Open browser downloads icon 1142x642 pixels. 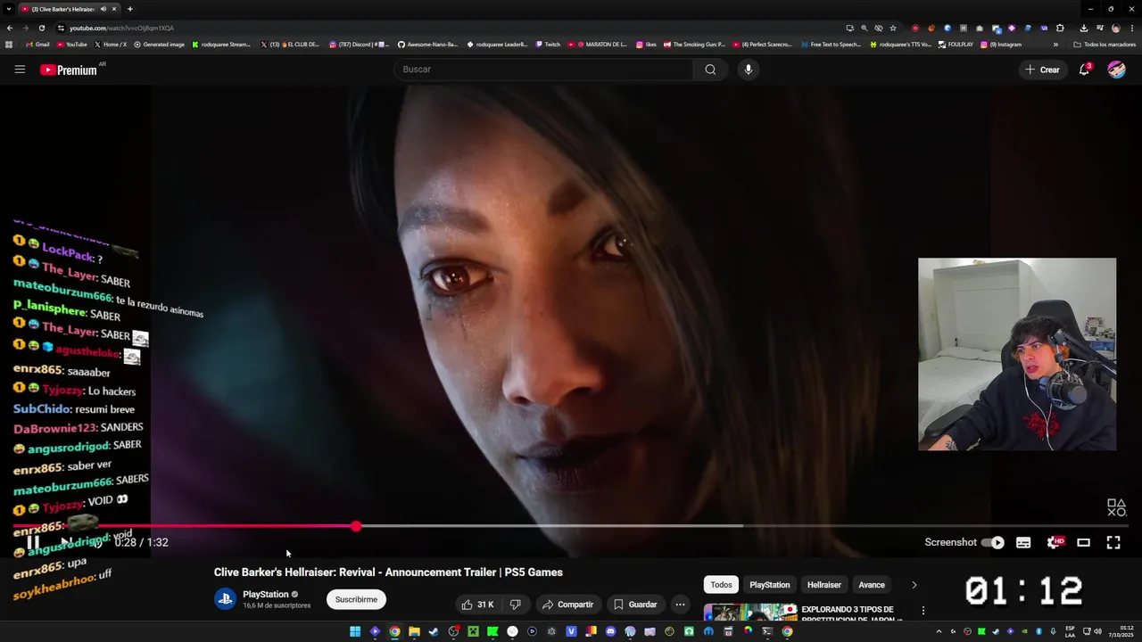point(1083,28)
